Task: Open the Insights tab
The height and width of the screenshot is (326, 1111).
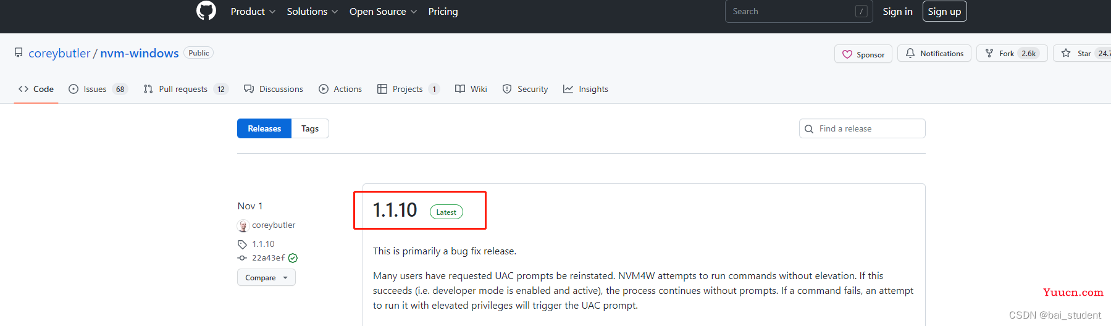Action: pos(585,89)
